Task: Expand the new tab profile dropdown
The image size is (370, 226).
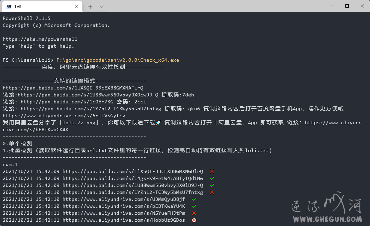Action: 102,7
